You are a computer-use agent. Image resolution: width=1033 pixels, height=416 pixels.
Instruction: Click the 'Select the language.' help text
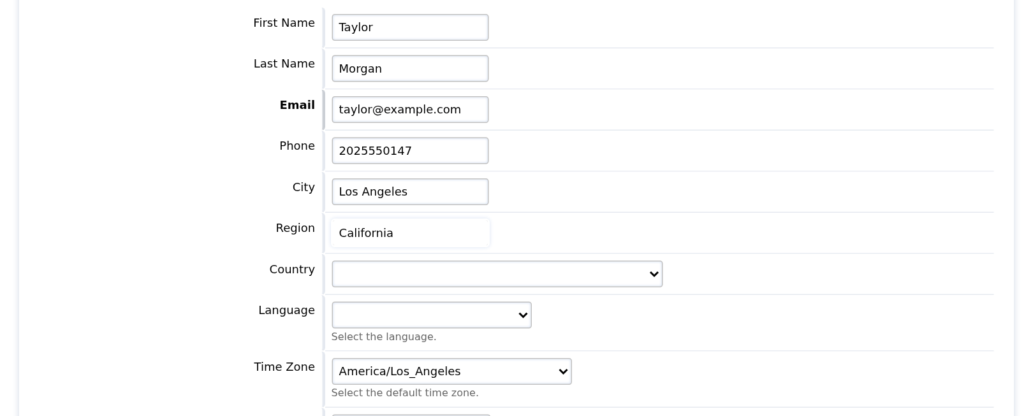tap(384, 337)
